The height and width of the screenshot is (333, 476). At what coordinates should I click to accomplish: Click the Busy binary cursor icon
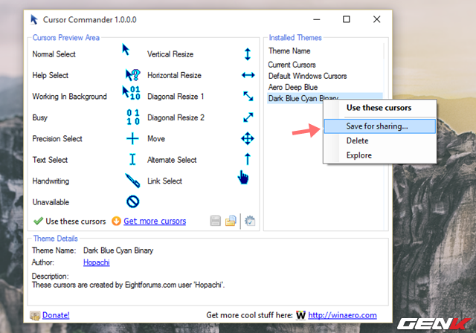(132, 117)
